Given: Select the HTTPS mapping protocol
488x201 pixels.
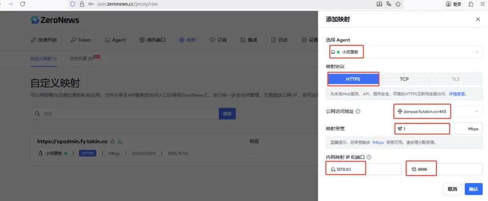Looking at the screenshot, I should pos(353,79).
